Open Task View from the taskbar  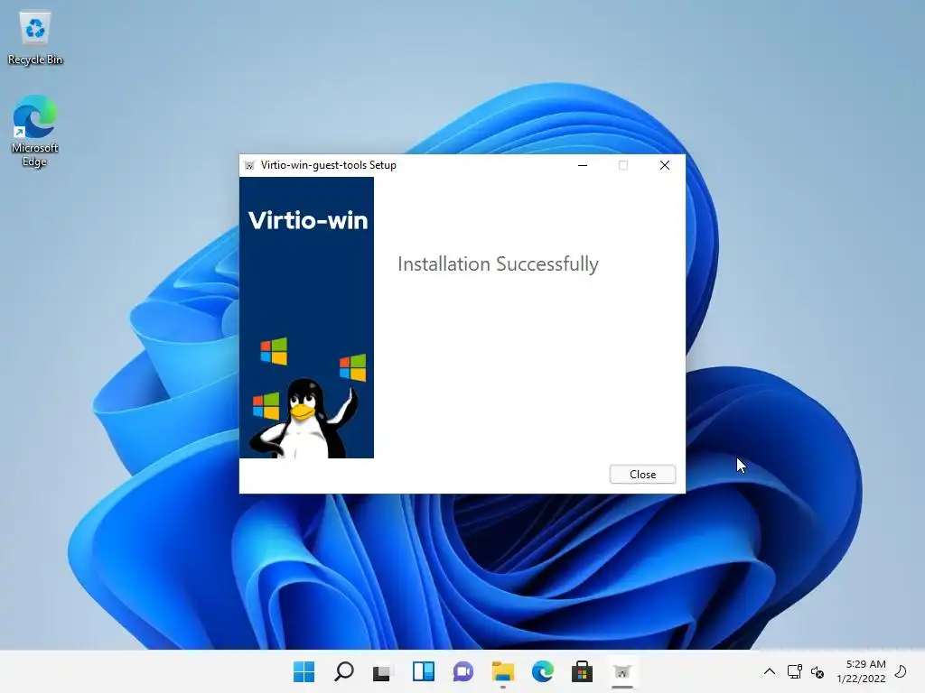click(x=382, y=671)
